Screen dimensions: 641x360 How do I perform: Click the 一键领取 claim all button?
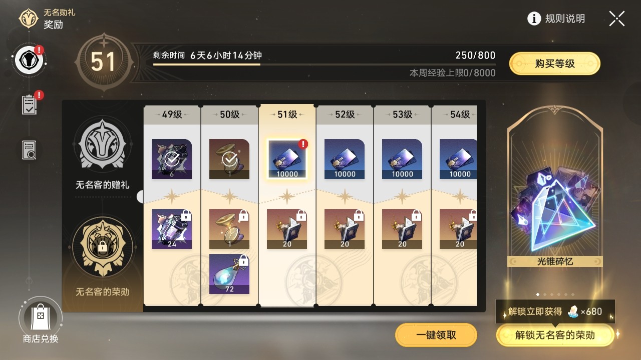(x=436, y=335)
